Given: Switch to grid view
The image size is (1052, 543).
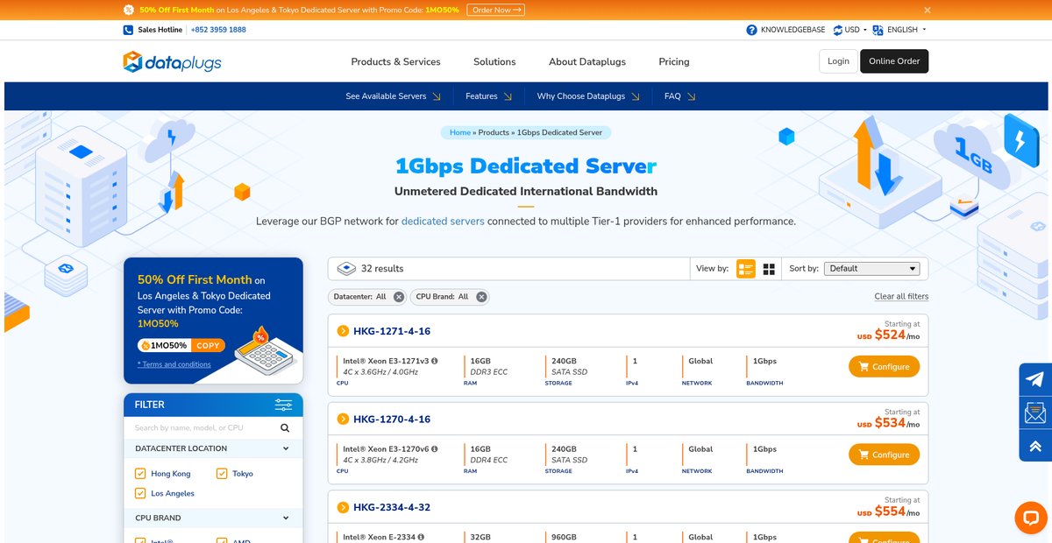Looking at the screenshot, I should tap(769, 269).
